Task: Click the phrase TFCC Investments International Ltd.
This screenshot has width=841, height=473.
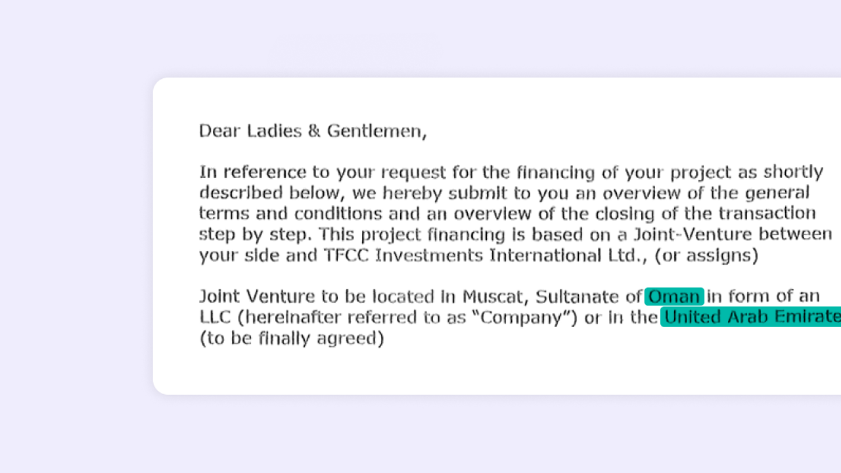Action: (x=485, y=256)
